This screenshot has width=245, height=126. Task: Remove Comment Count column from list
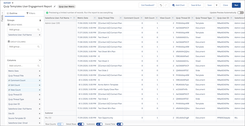40,80
